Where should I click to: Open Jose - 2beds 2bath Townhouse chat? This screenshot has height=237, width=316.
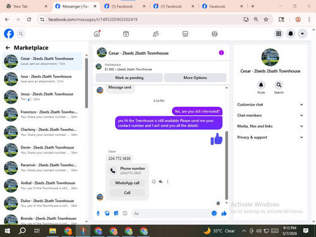point(42,79)
